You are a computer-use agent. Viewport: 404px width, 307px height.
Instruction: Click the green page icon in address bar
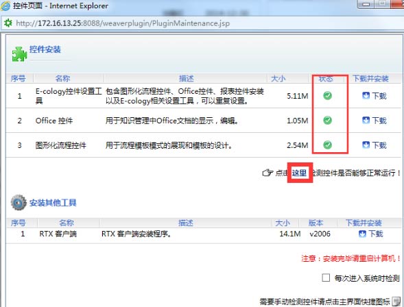pos(8,23)
